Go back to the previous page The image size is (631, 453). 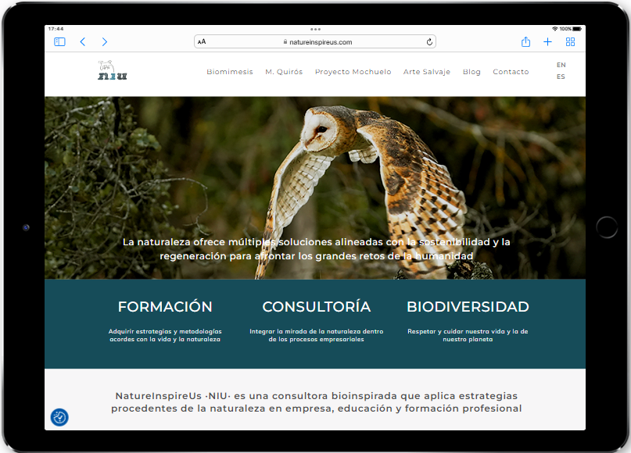(x=83, y=42)
